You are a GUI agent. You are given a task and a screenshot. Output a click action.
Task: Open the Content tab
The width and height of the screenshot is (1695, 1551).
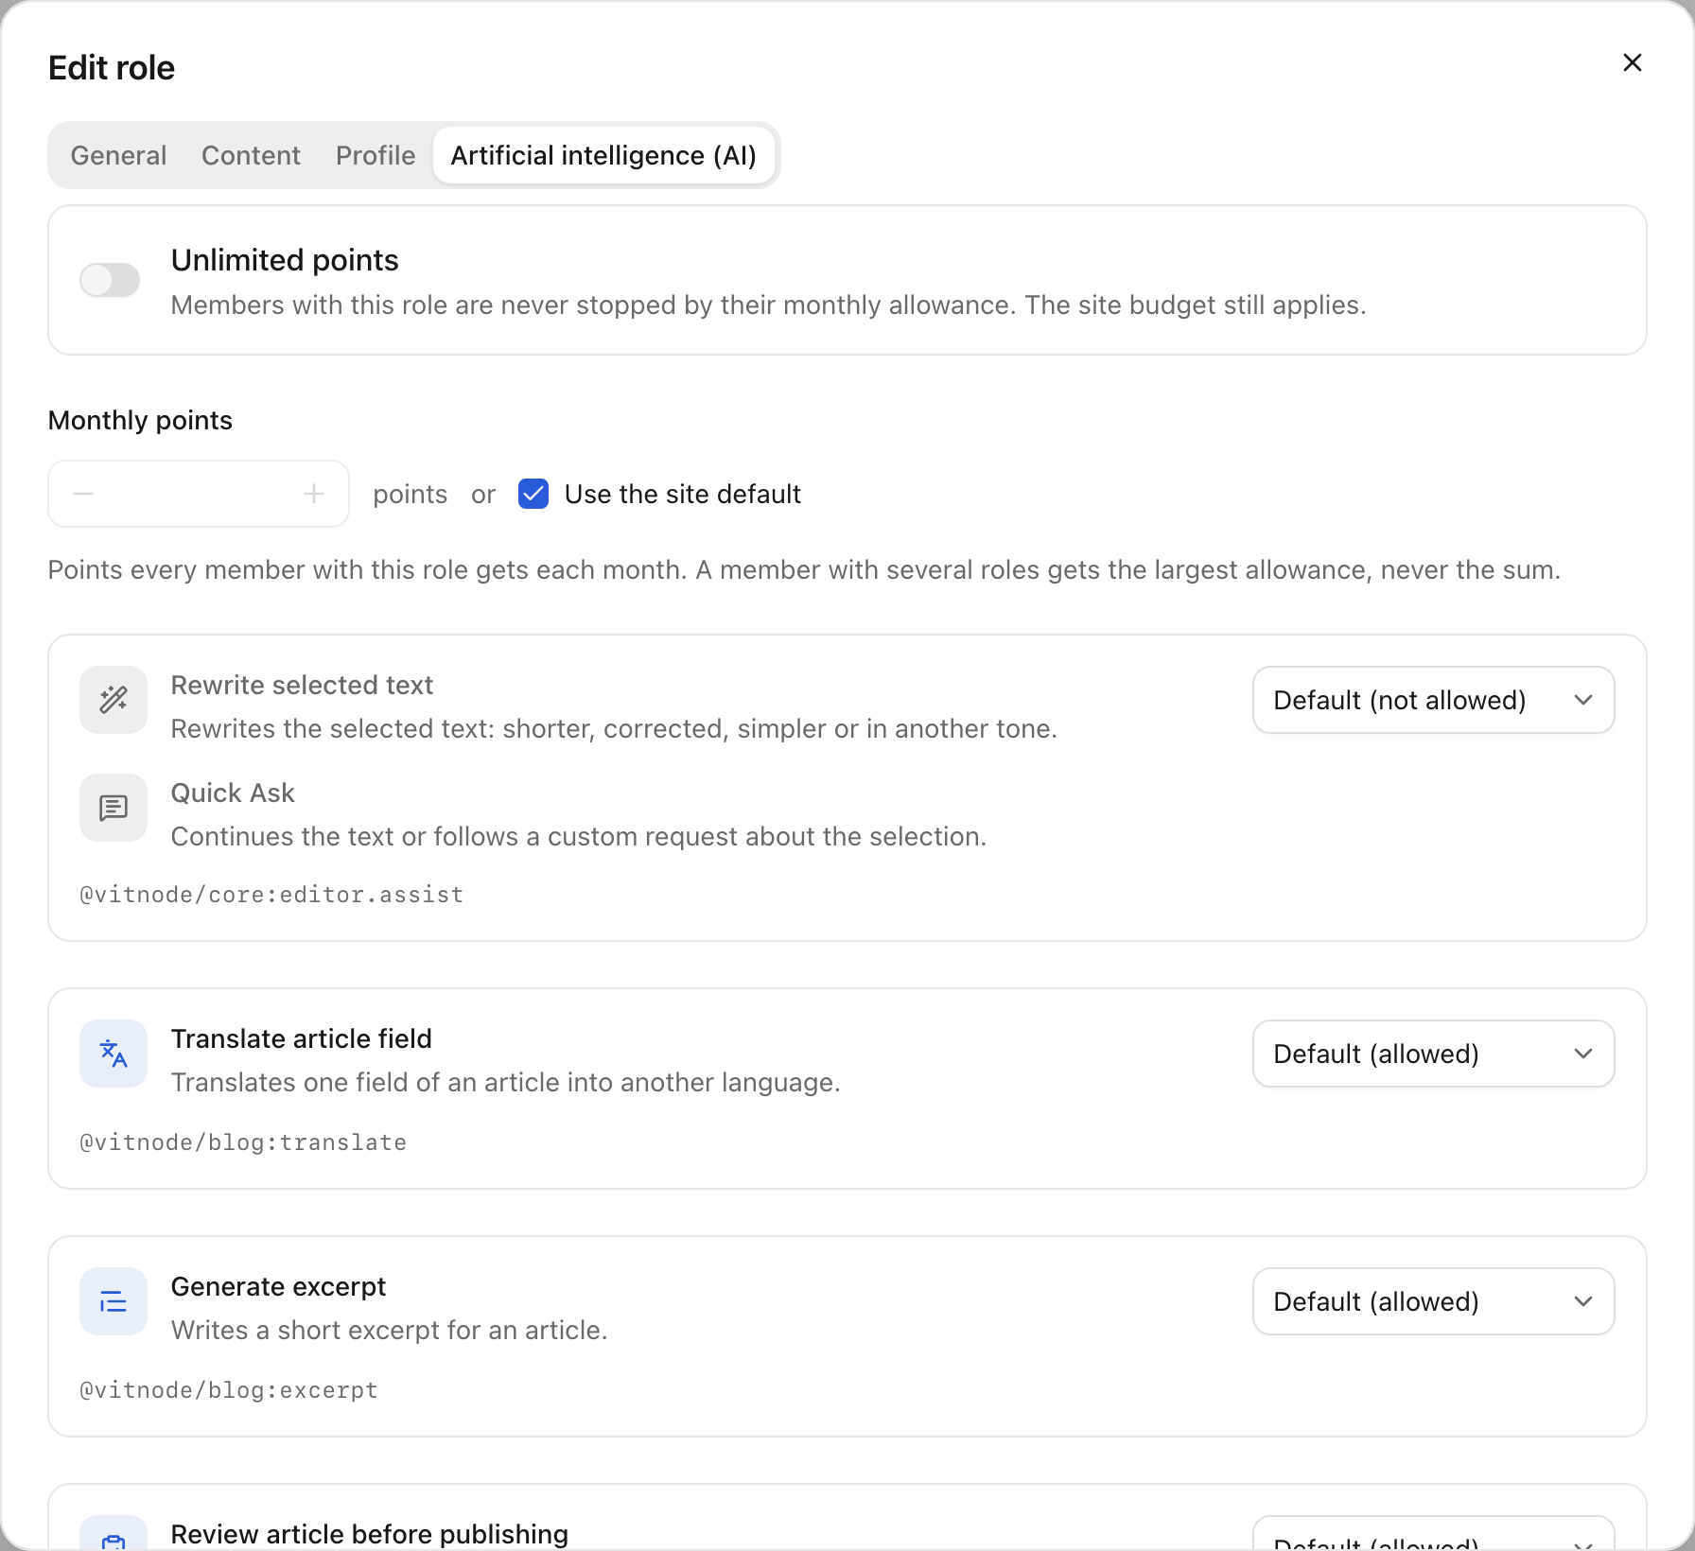pyautogui.click(x=251, y=155)
